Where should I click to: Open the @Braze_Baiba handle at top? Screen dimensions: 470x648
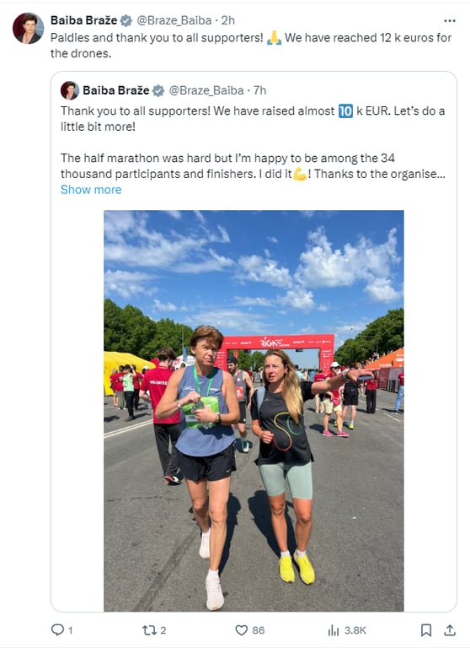[174, 20]
